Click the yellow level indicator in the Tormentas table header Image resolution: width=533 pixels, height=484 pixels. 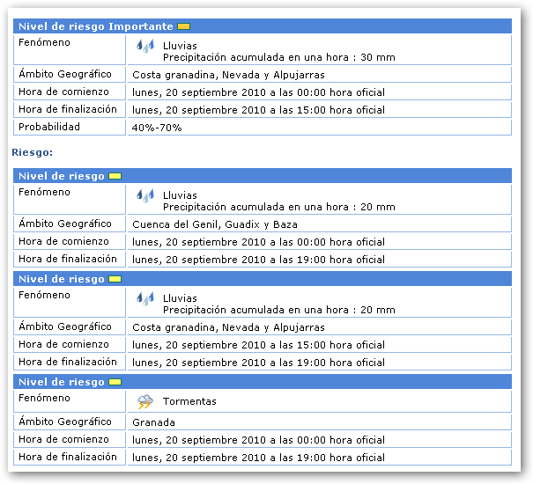[115, 382]
